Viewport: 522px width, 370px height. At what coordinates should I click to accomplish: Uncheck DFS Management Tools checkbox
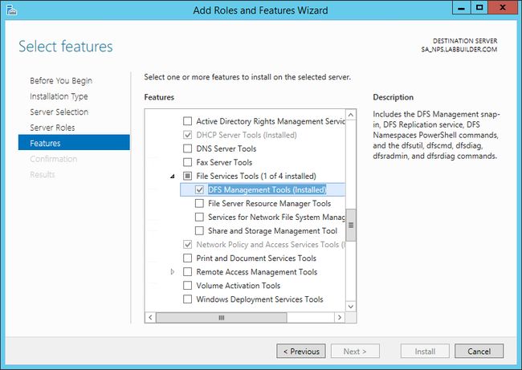pos(199,189)
